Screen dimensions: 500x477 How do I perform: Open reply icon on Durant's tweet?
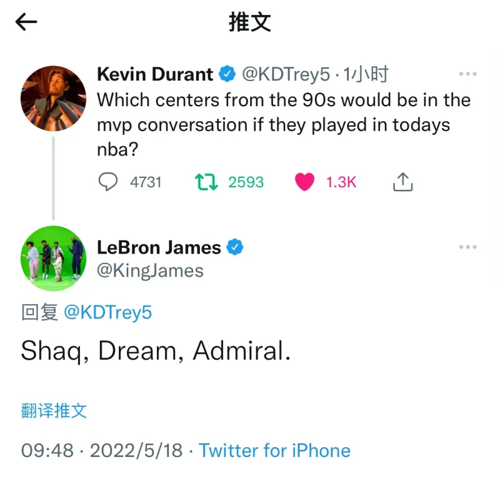[108, 182]
